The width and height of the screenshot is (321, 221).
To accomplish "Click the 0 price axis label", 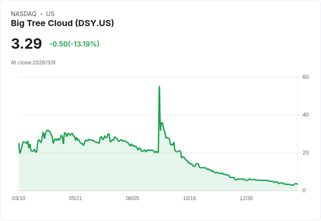I will pos(304,191).
